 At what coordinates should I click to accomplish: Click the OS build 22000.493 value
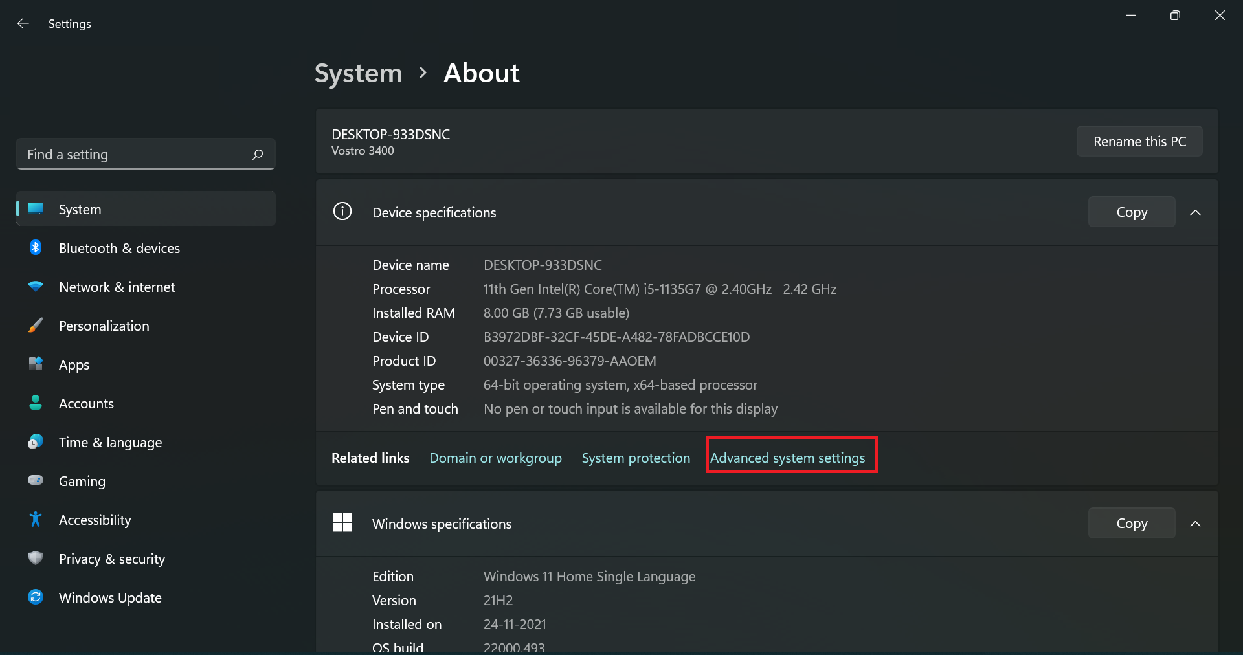[x=514, y=647]
